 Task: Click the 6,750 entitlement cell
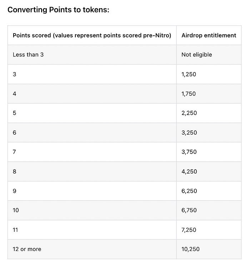209,210
